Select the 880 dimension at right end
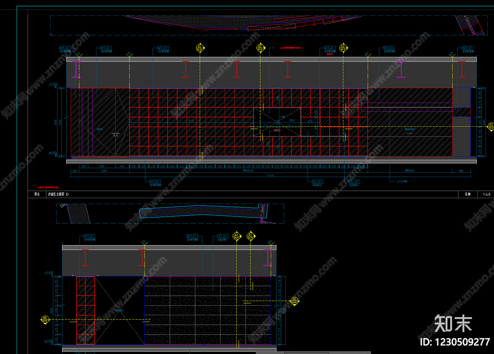The height and width of the screenshot is (354, 494). pos(461,171)
